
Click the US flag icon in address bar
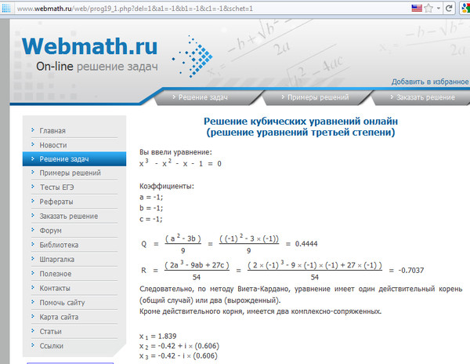click(417, 8)
